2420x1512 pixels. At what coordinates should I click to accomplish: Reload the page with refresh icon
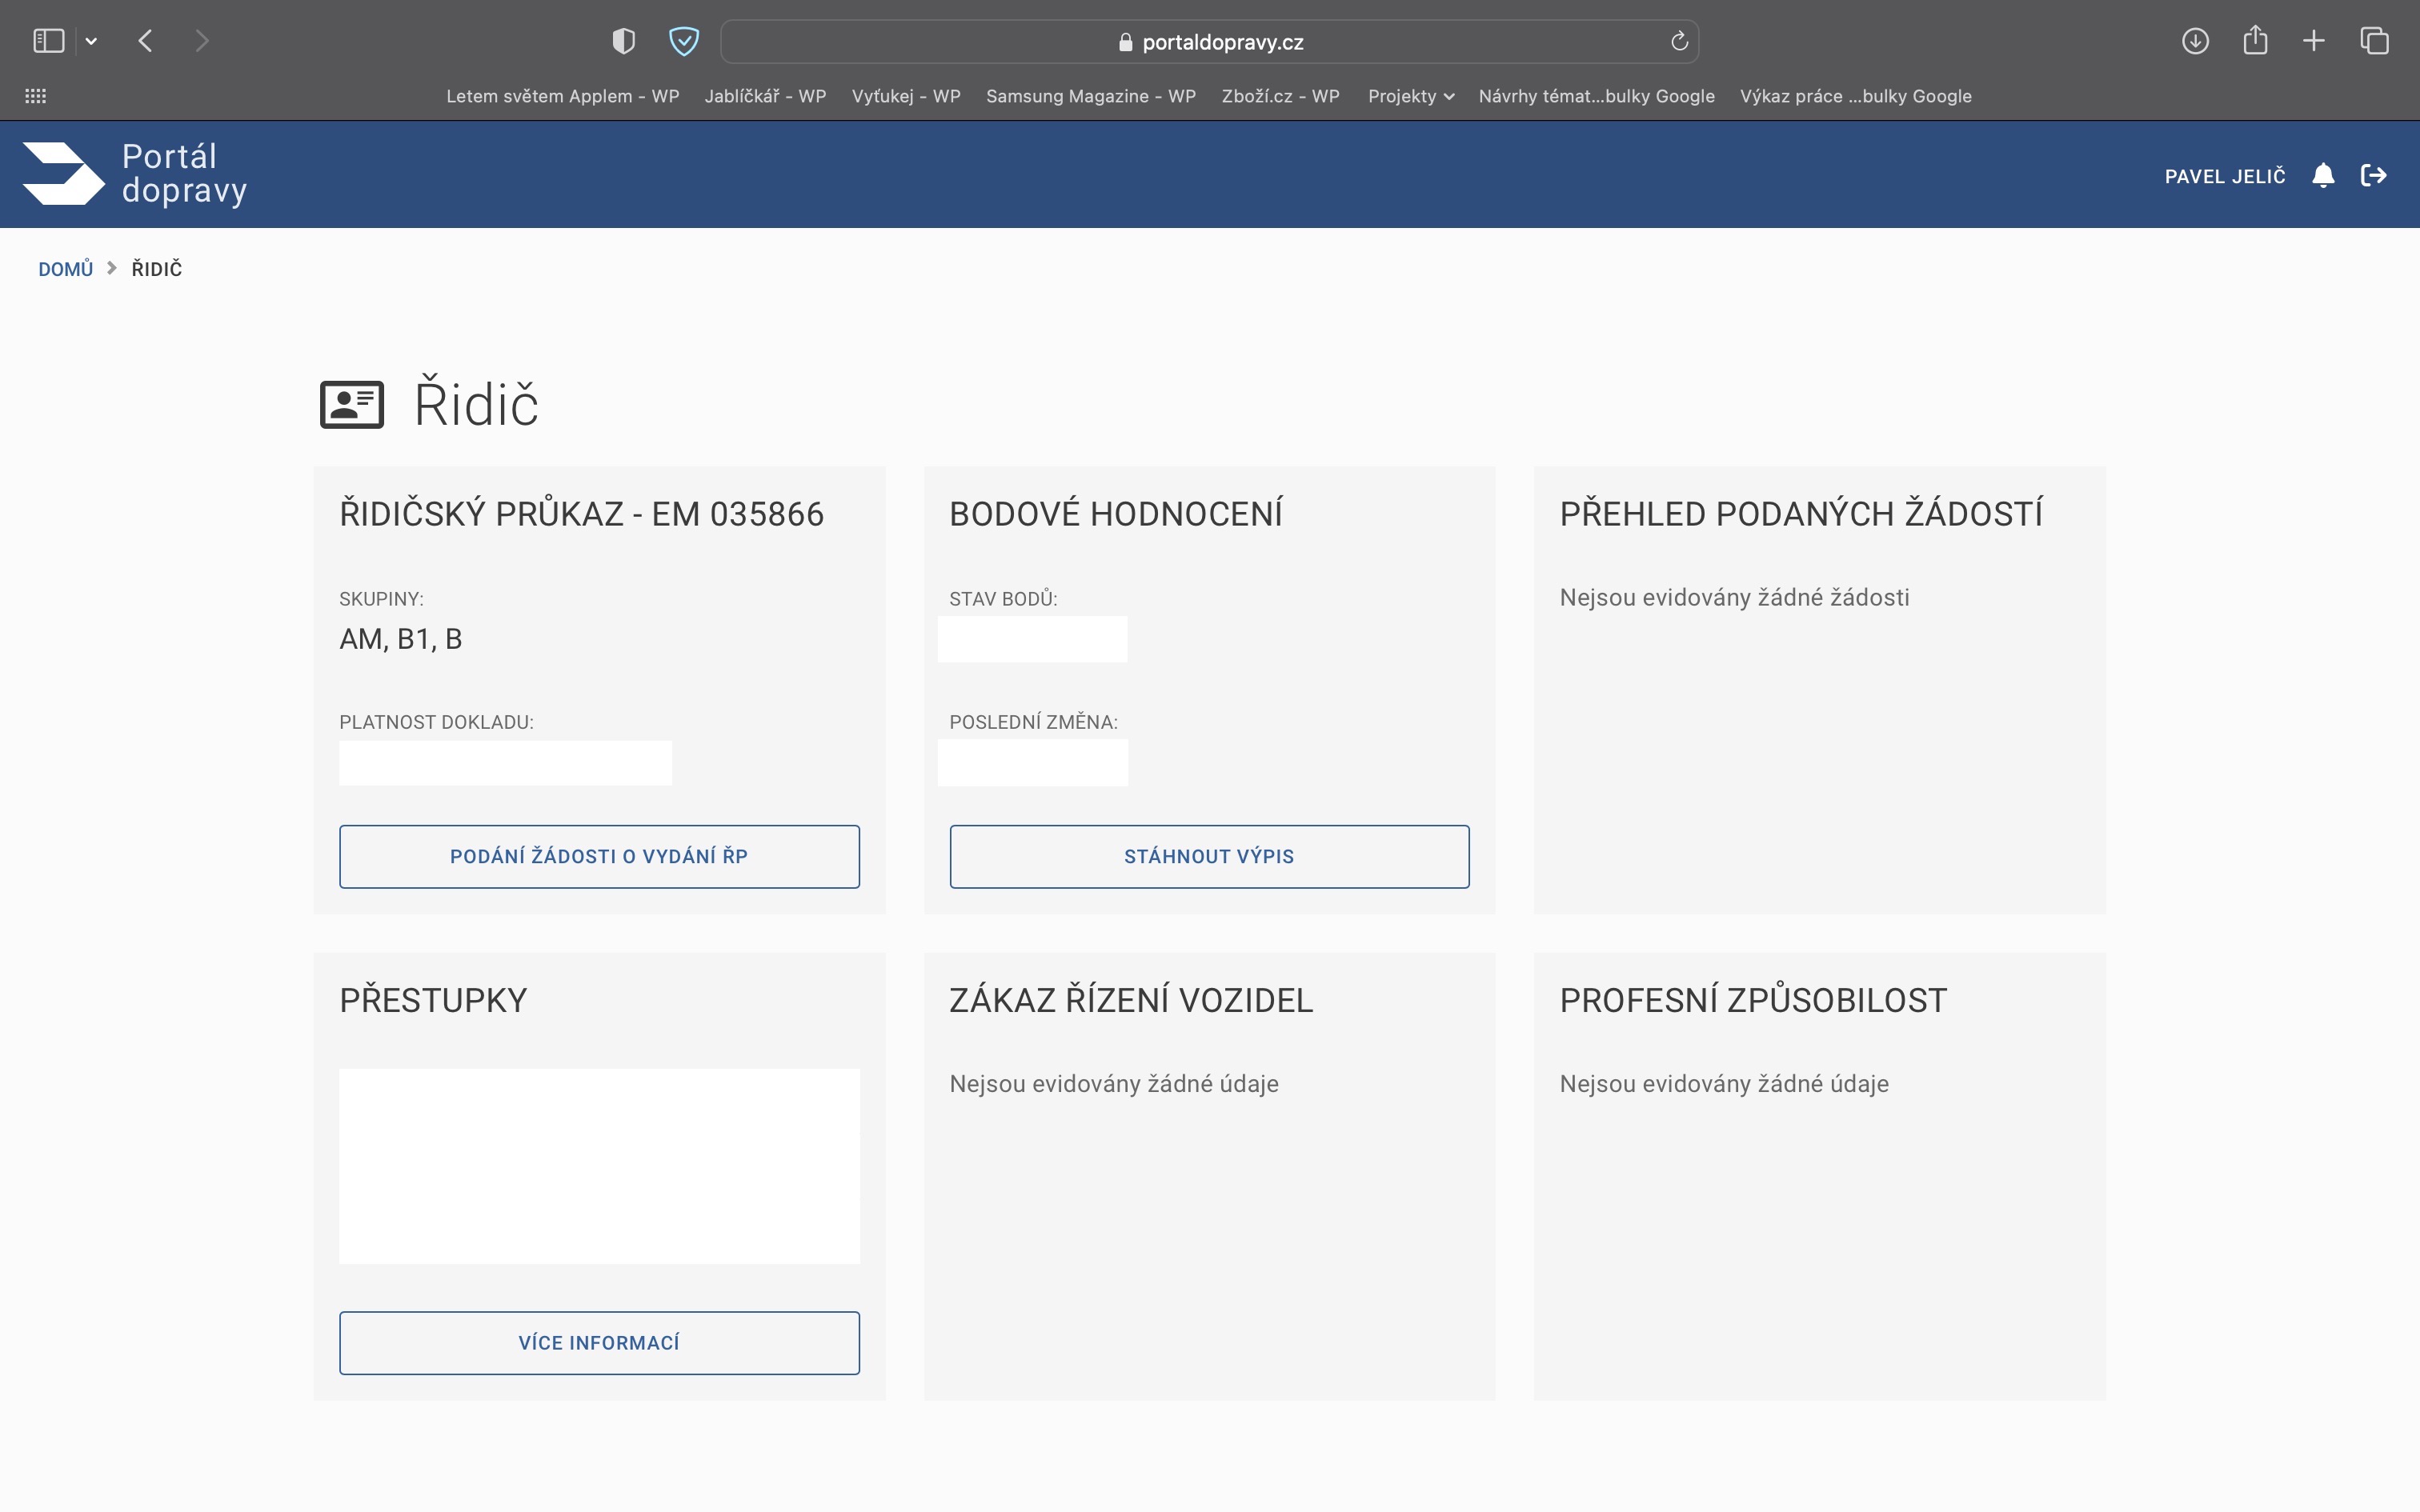(x=1679, y=41)
